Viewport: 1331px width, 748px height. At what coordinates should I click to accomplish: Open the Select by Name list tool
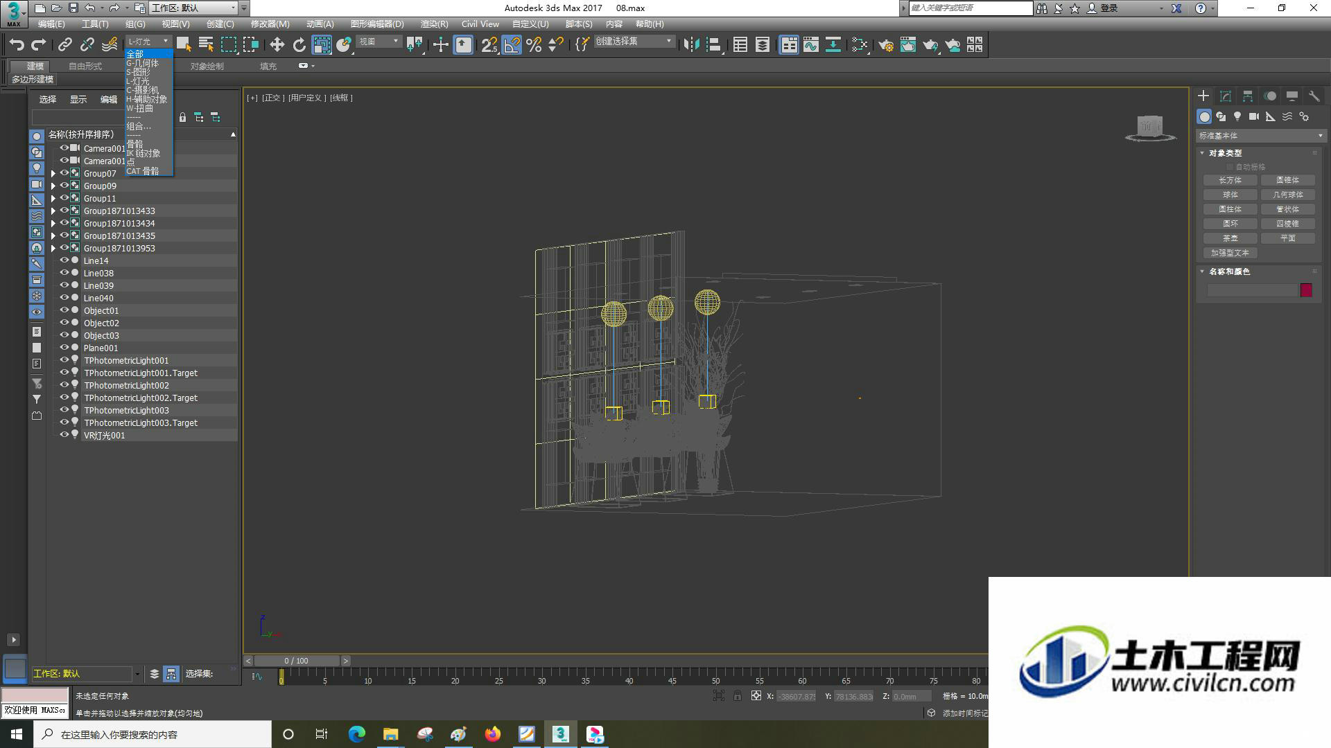pyautogui.click(x=206, y=45)
